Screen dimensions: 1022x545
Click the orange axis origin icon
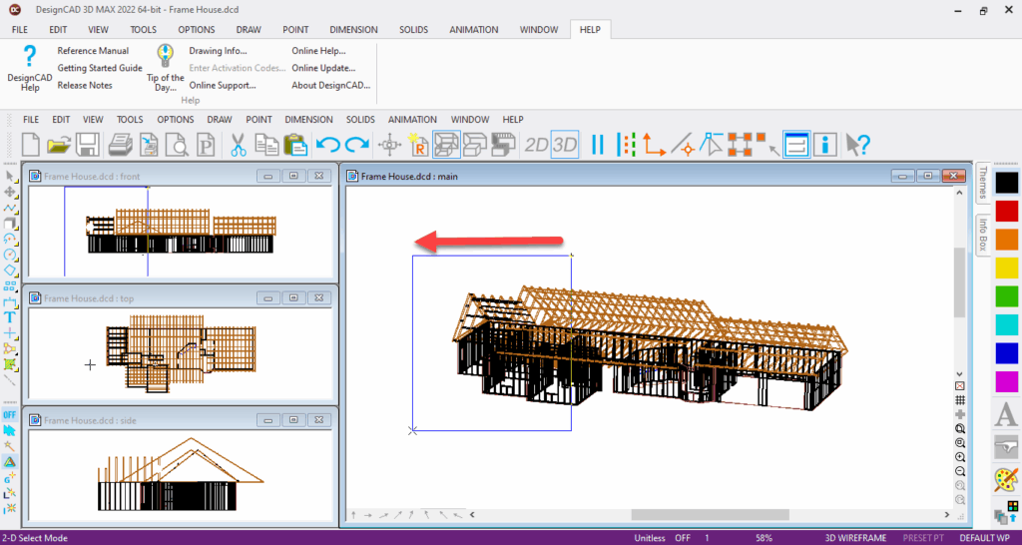[x=654, y=144]
